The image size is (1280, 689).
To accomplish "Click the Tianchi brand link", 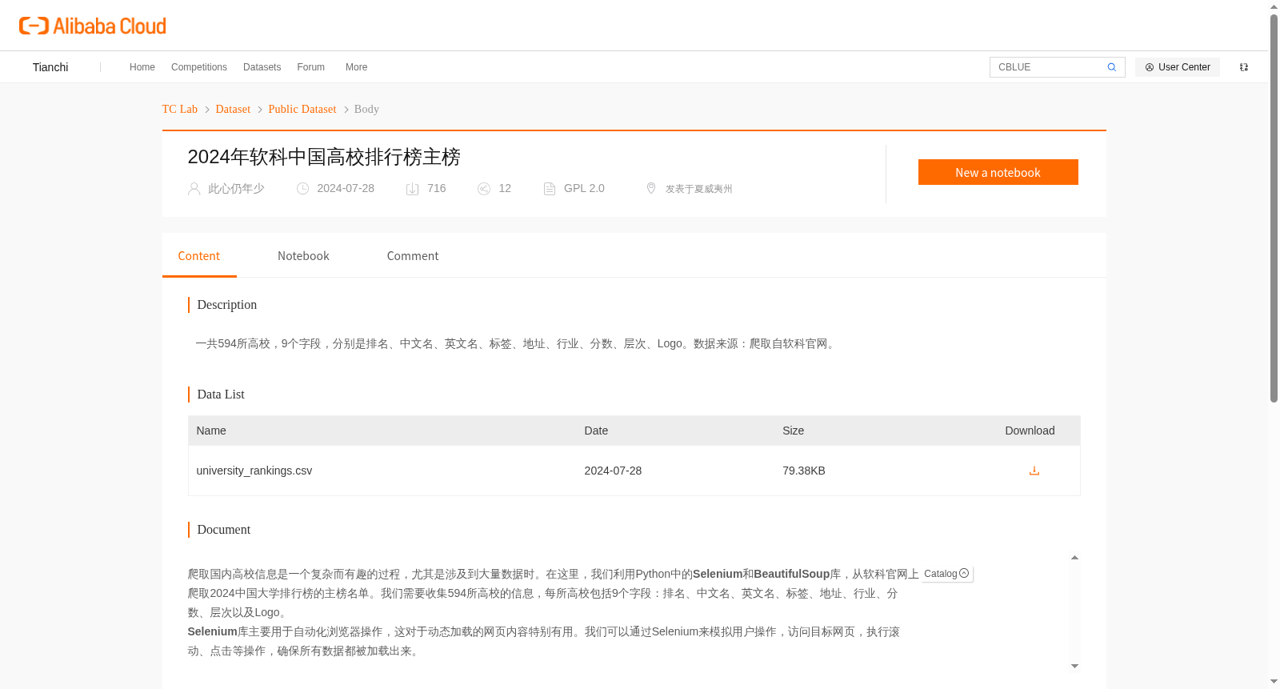I will point(50,67).
